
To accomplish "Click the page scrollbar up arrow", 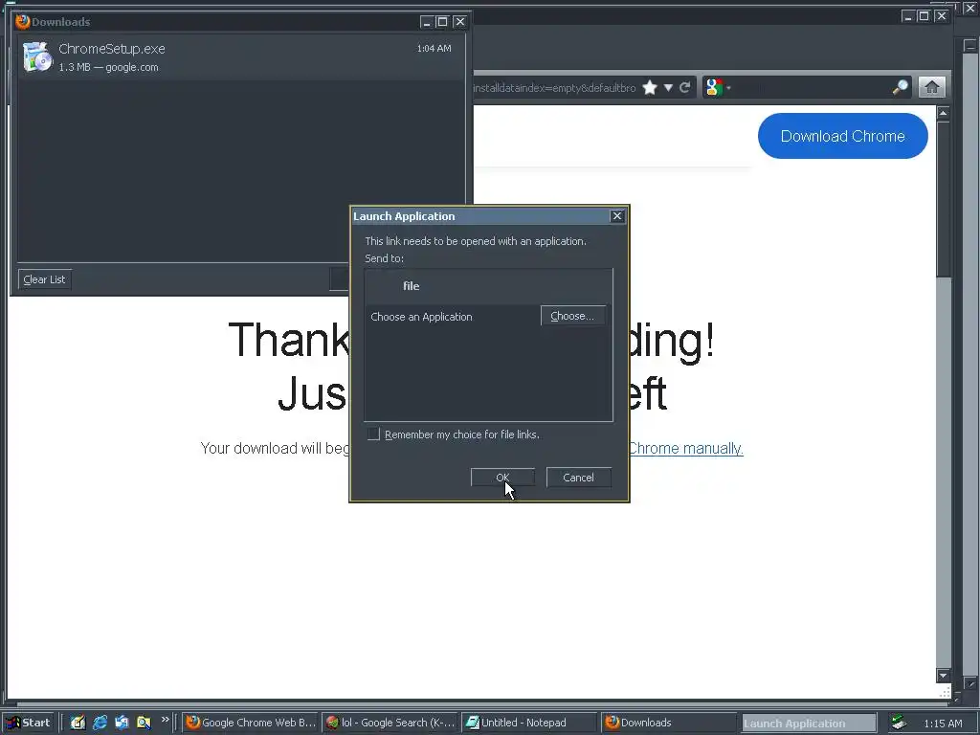I will 943,113.
